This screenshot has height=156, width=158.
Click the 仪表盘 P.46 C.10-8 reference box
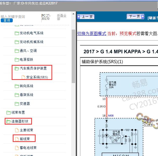(x=148, y=124)
